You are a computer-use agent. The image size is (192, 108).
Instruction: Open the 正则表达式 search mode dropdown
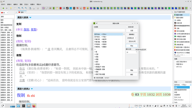(132, 38)
